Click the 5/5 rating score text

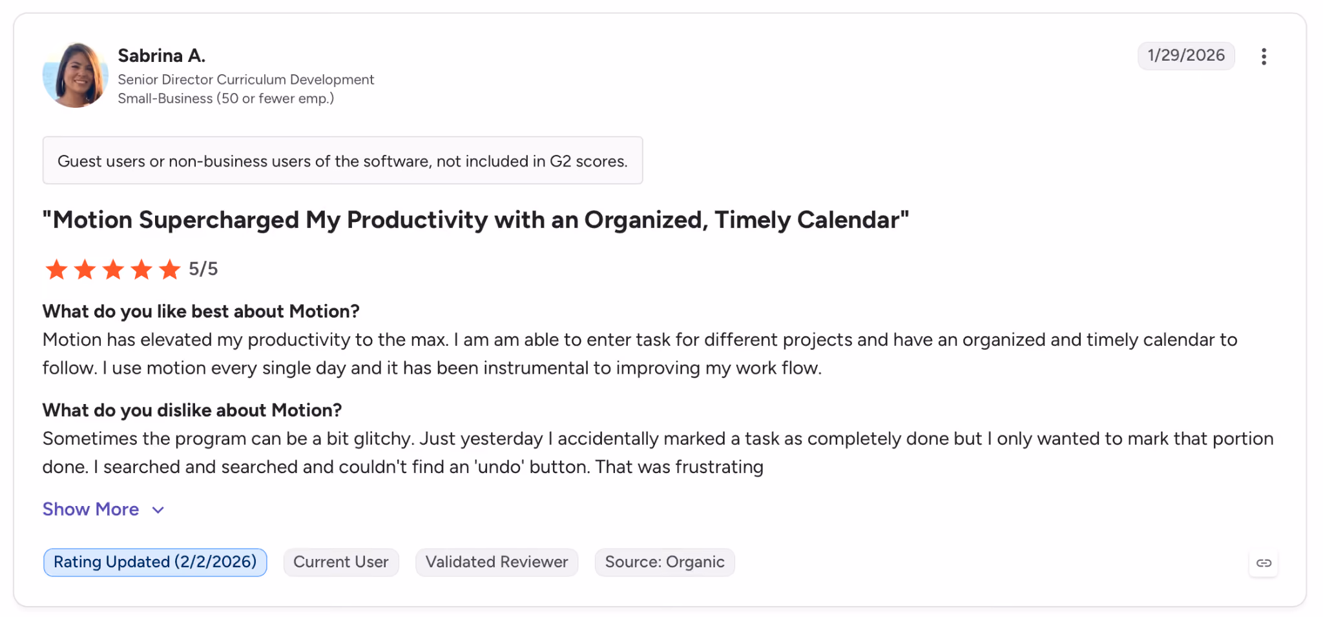203,269
